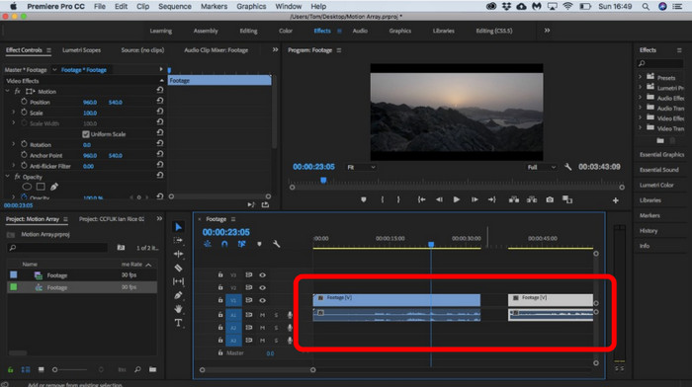
Task: Collapse the Motion effect
Action: [x=8, y=91]
